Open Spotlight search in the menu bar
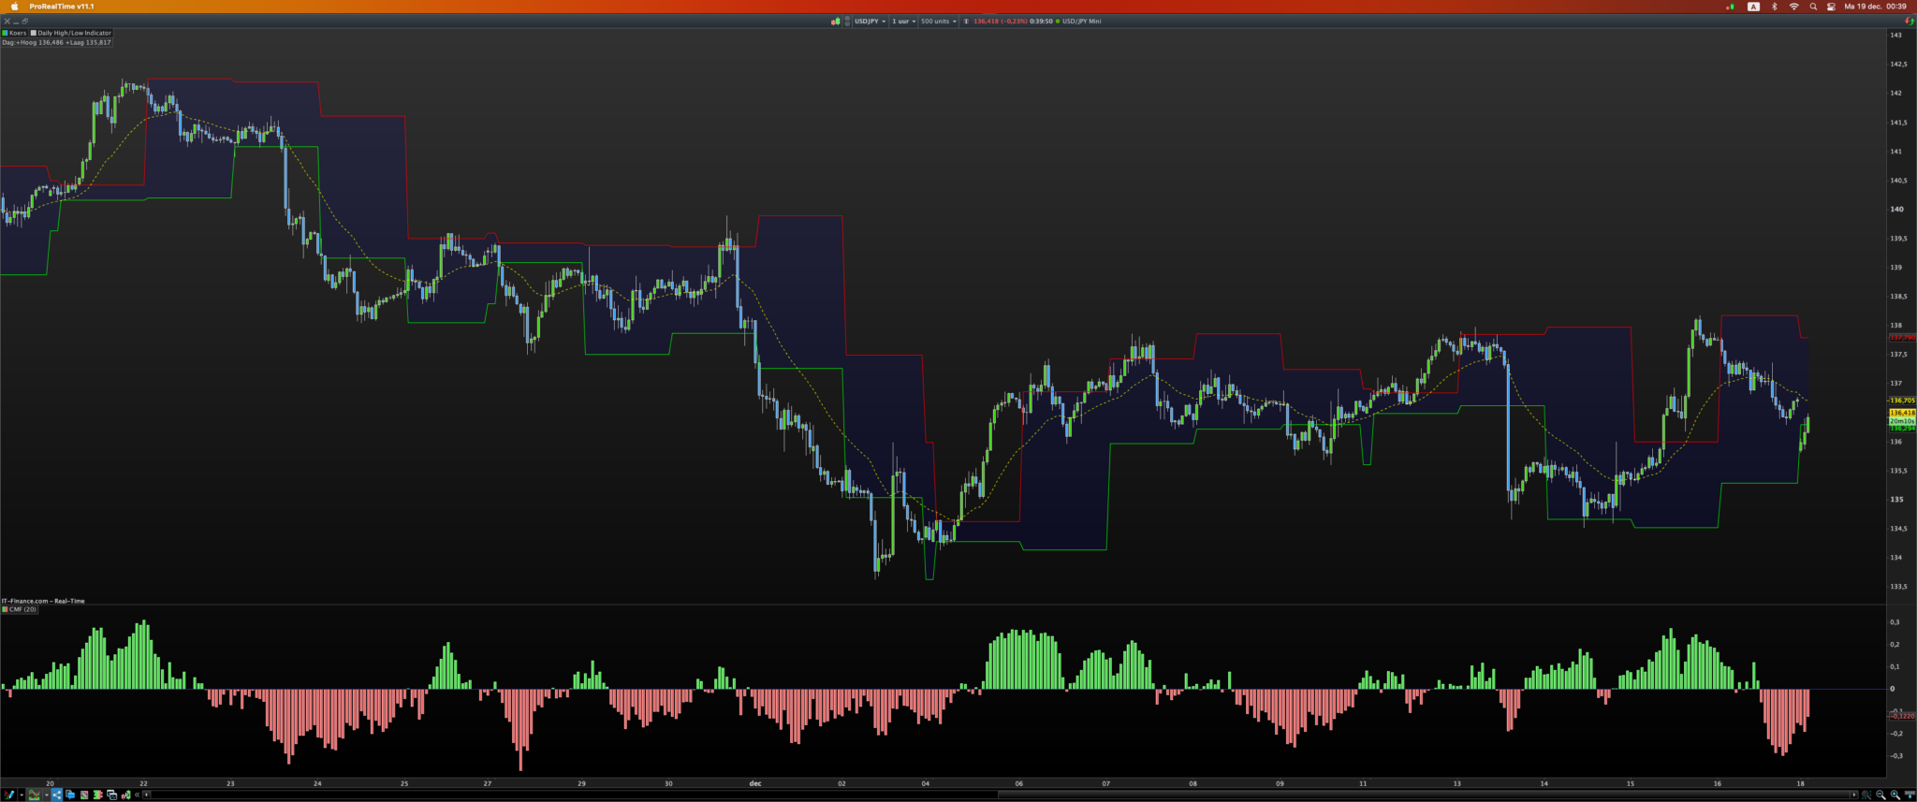 1813,7
